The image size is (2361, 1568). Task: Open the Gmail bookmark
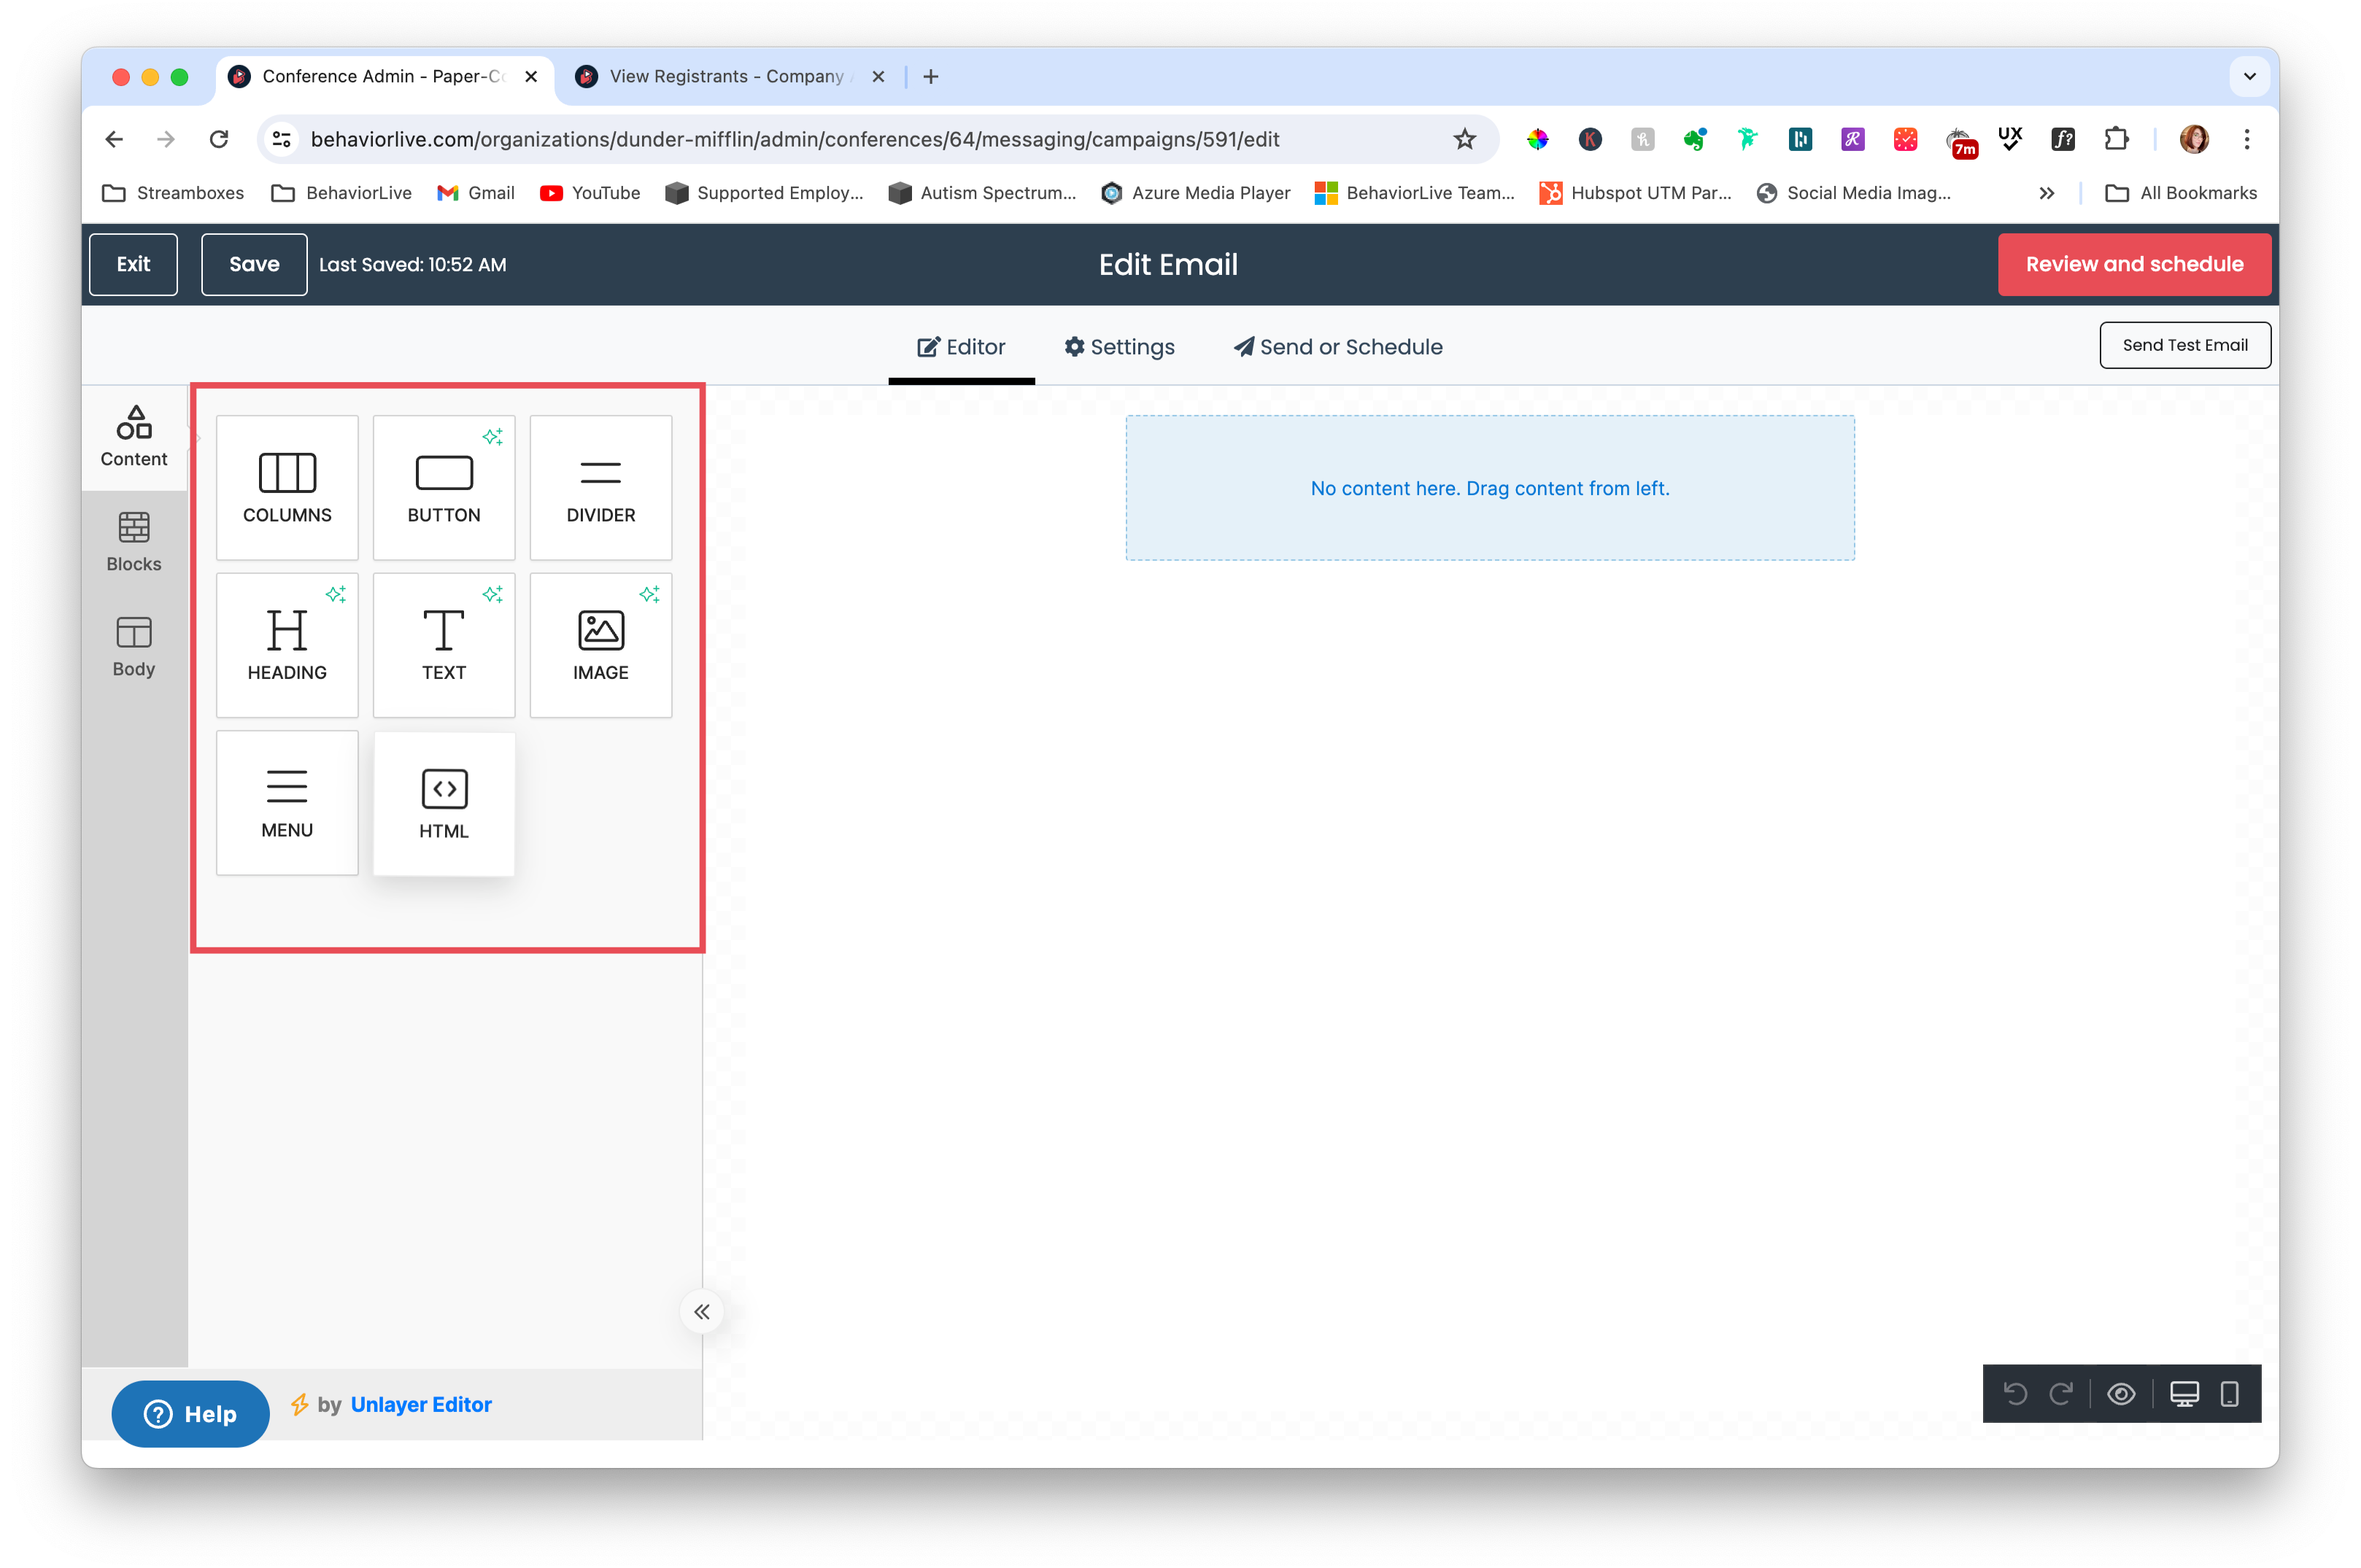tap(476, 193)
